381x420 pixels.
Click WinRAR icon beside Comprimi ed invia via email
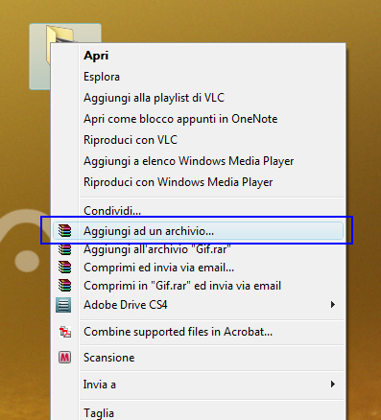point(64,268)
